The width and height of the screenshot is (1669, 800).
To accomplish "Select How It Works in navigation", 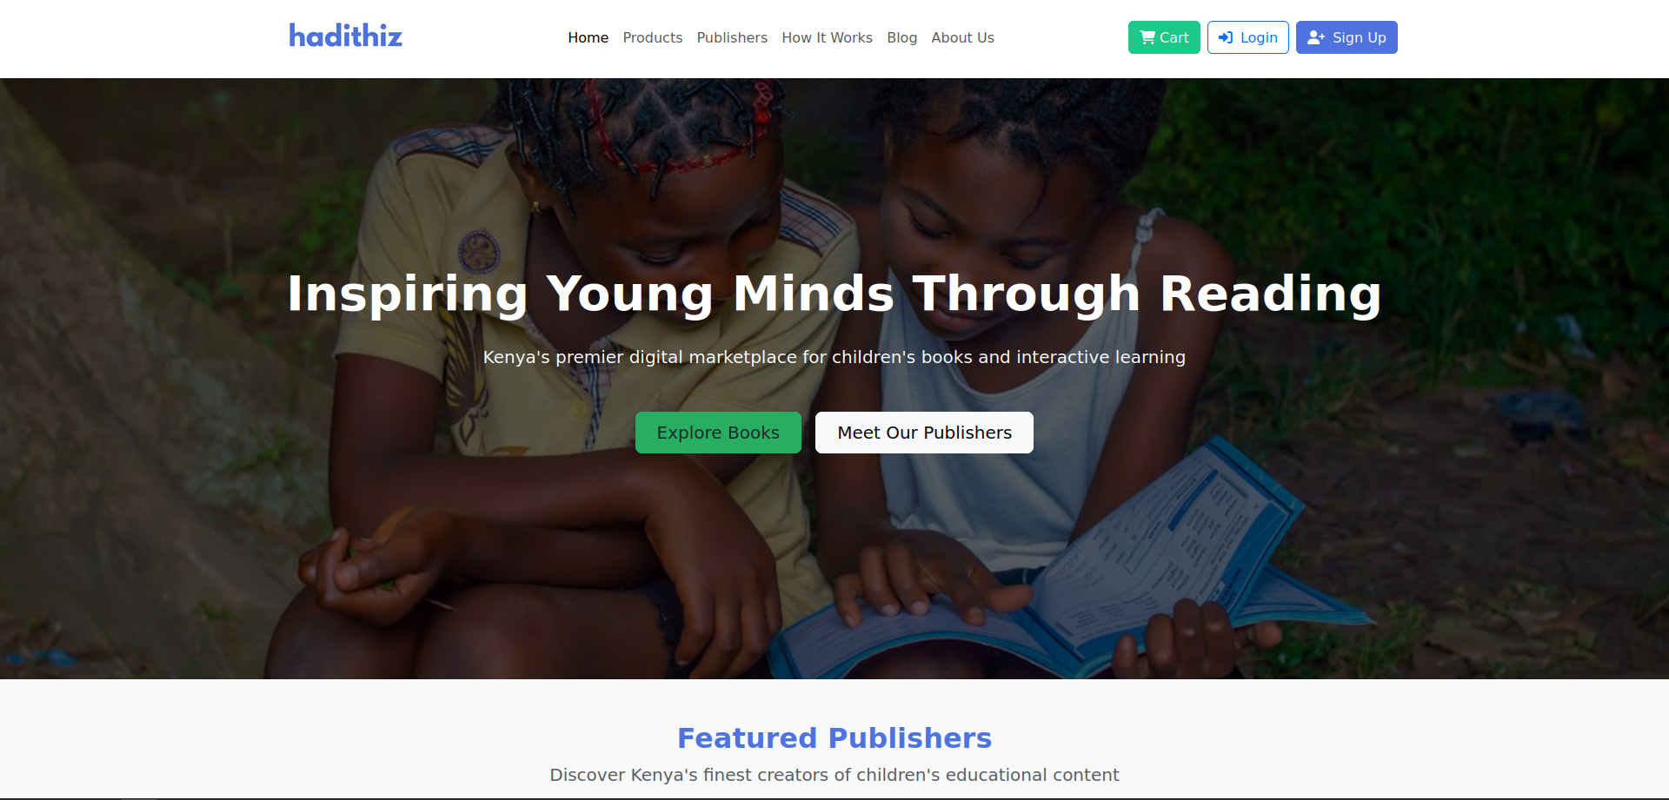I will click(828, 37).
